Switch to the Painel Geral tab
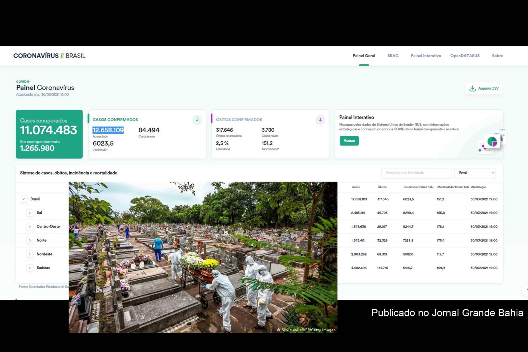 364,55
